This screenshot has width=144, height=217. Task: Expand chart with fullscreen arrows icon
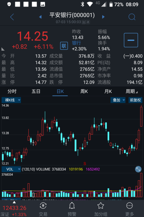pos(138,169)
